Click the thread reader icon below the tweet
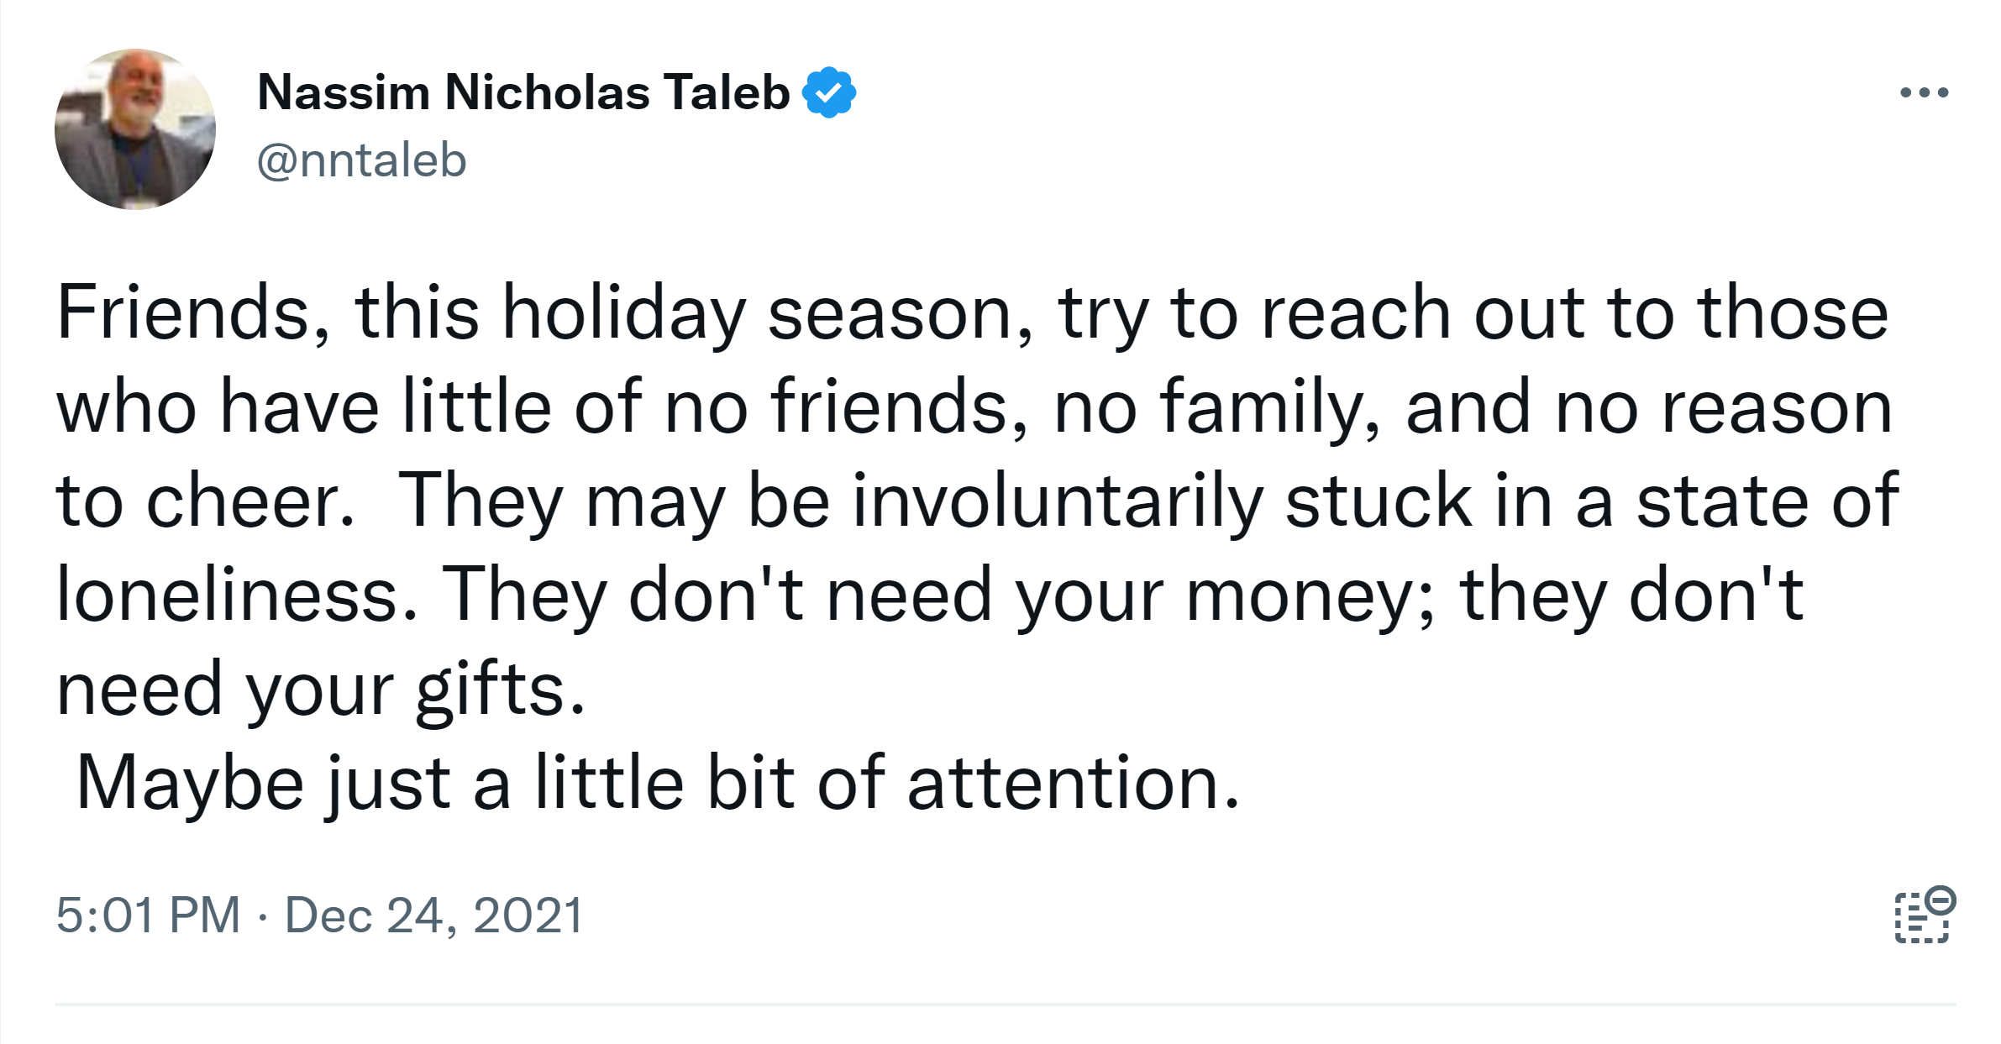Viewport: 2001px width, 1044px height. pyautogui.click(x=1924, y=915)
